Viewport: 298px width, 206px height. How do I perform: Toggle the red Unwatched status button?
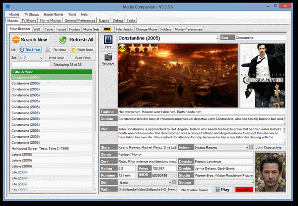(x=244, y=190)
